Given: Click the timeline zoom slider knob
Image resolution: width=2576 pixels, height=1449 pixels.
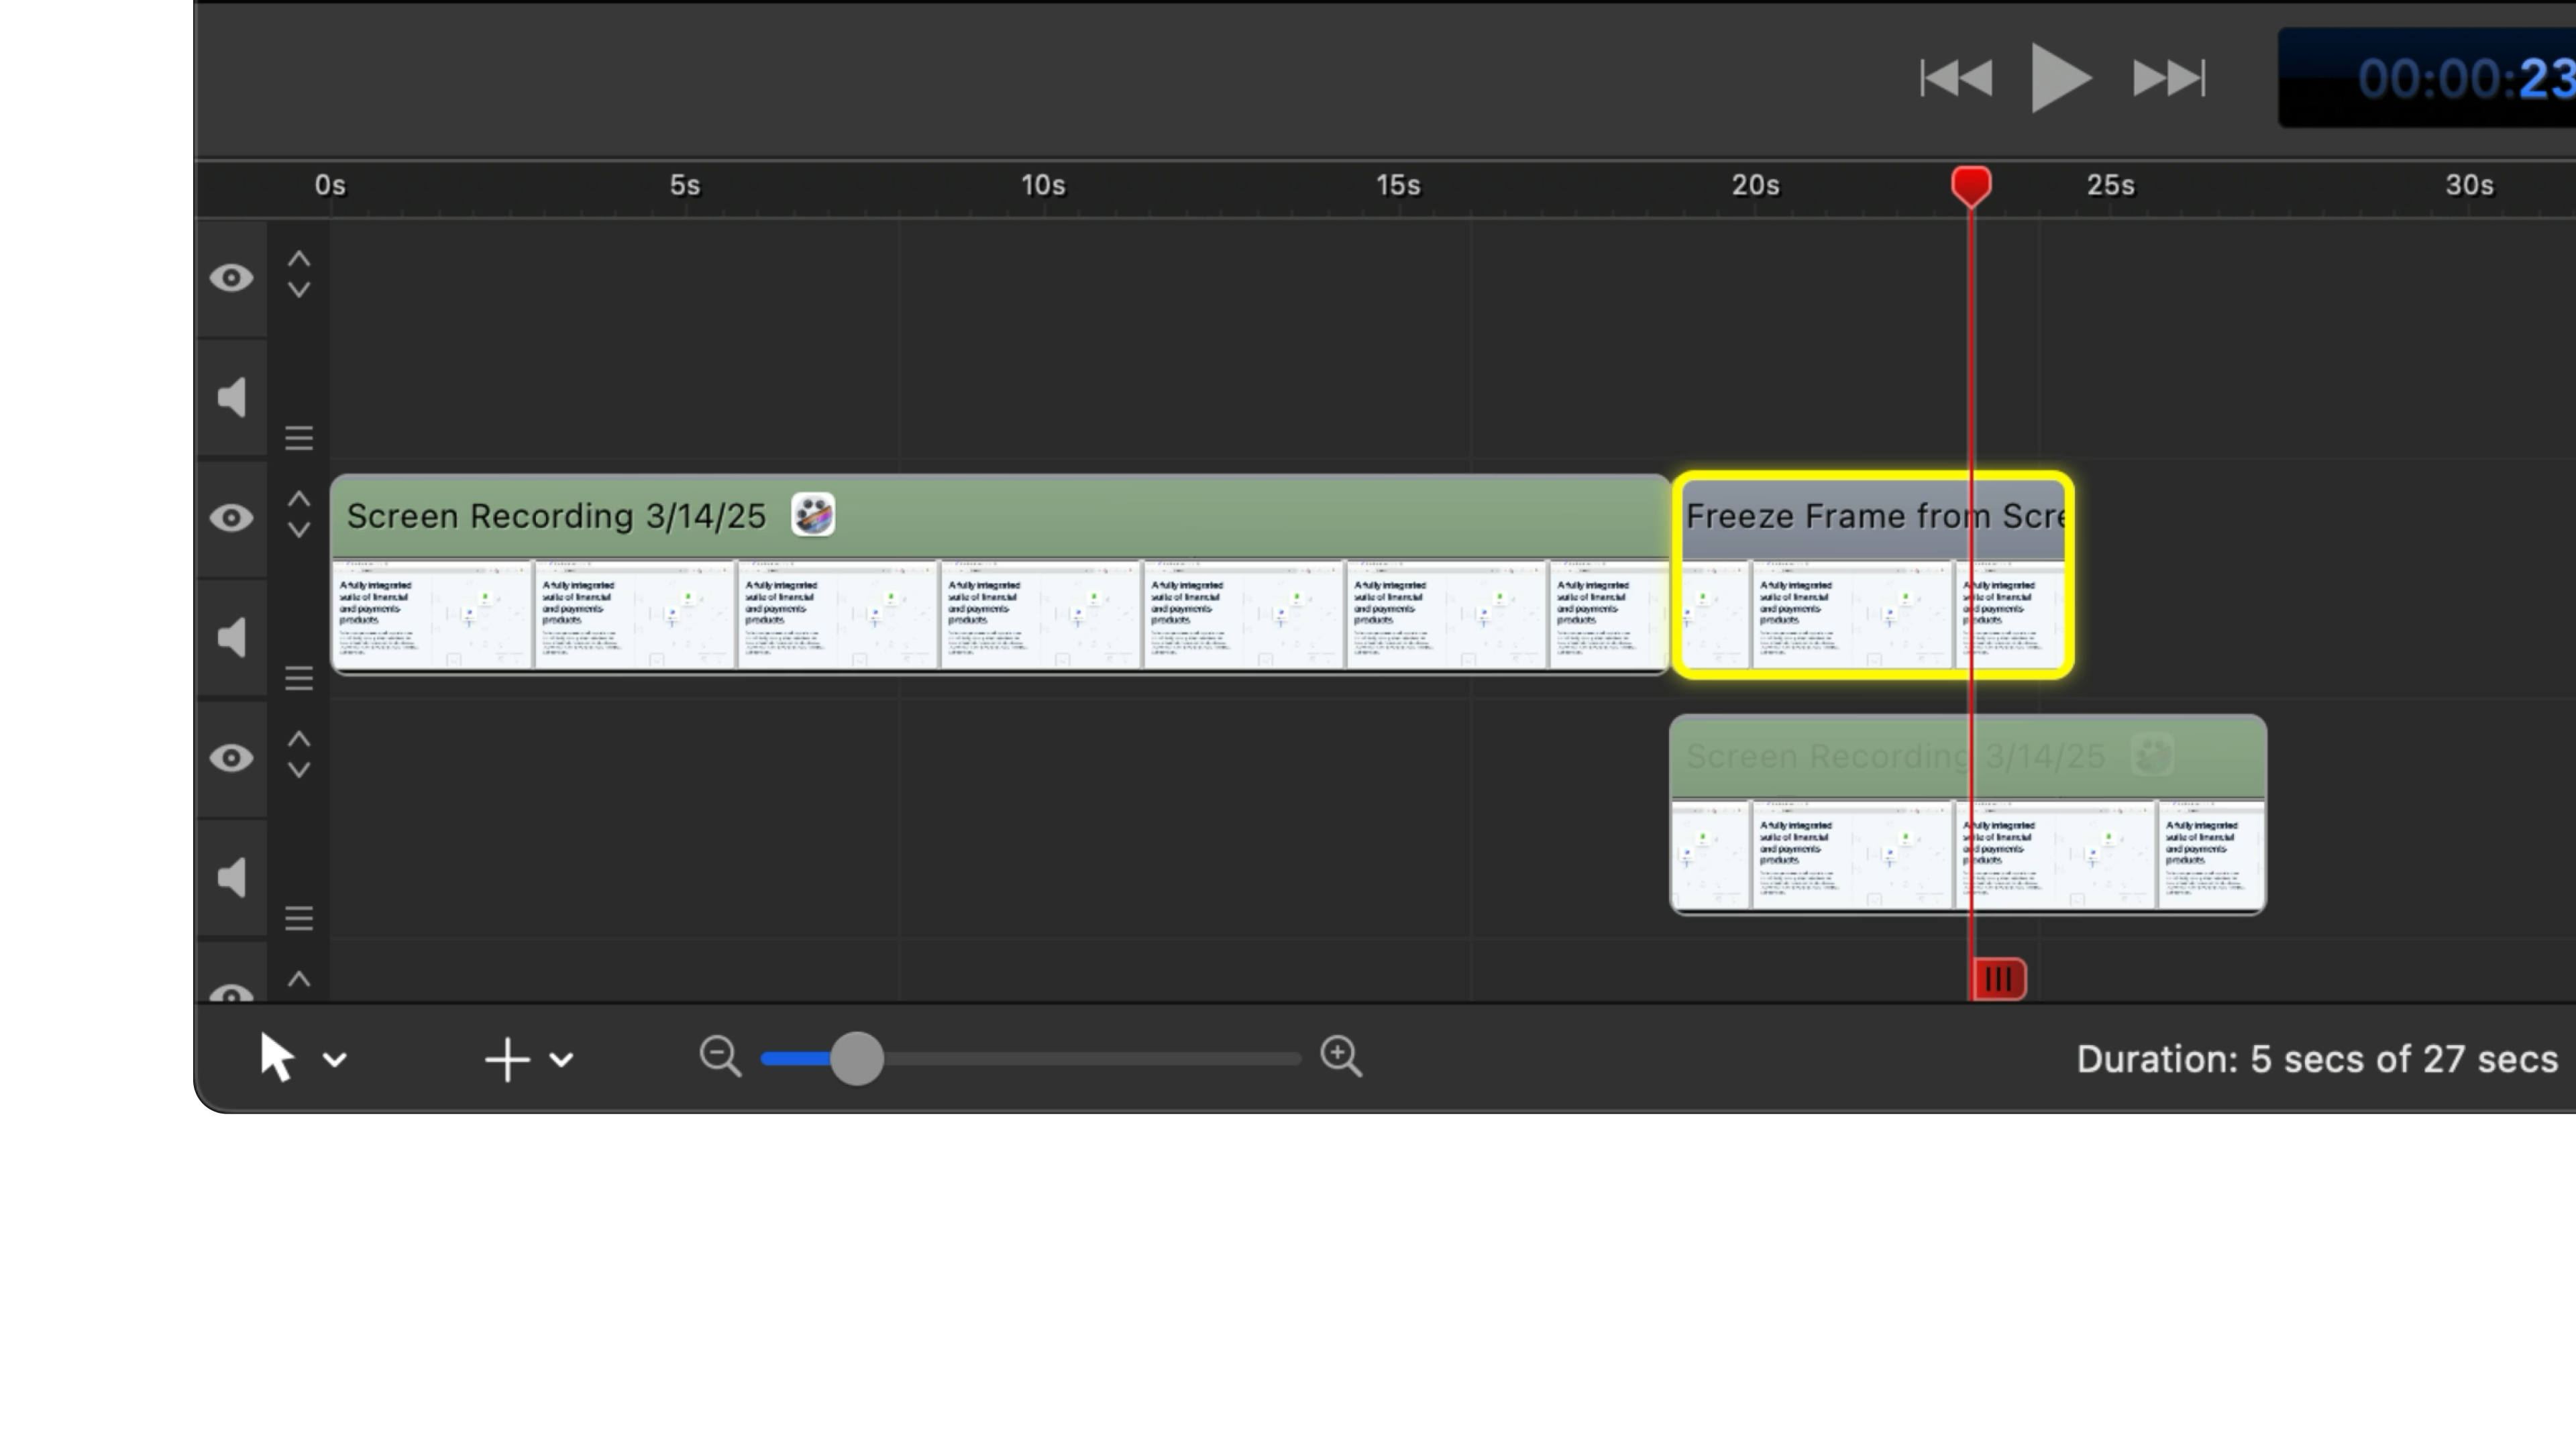Looking at the screenshot, I should [x=856, y=1058].
